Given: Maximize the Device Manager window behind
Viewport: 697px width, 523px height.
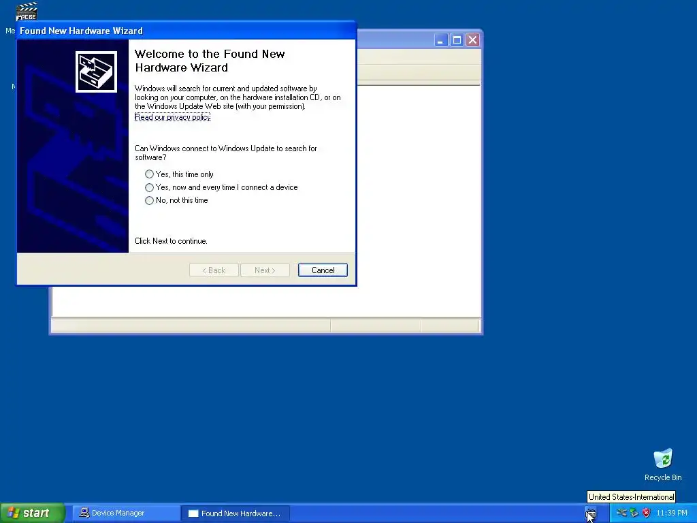Looking at the screenshot, I should point(457,40).
